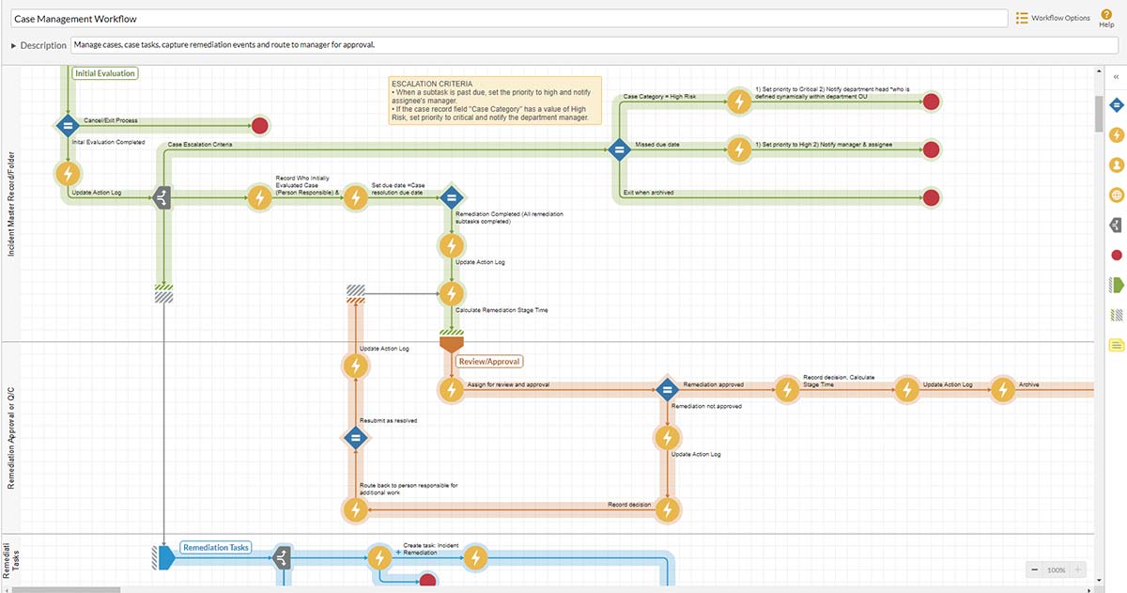
Task: Select the Review/Approval stage label
Action: pyautogui.click(x=489, y=361)
